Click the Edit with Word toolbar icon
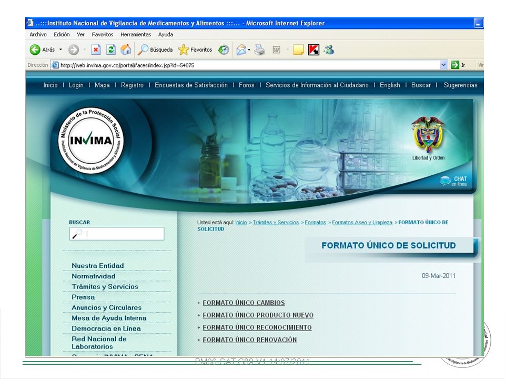The height and width of the screenshot is (379, 505). click(276, 49)
